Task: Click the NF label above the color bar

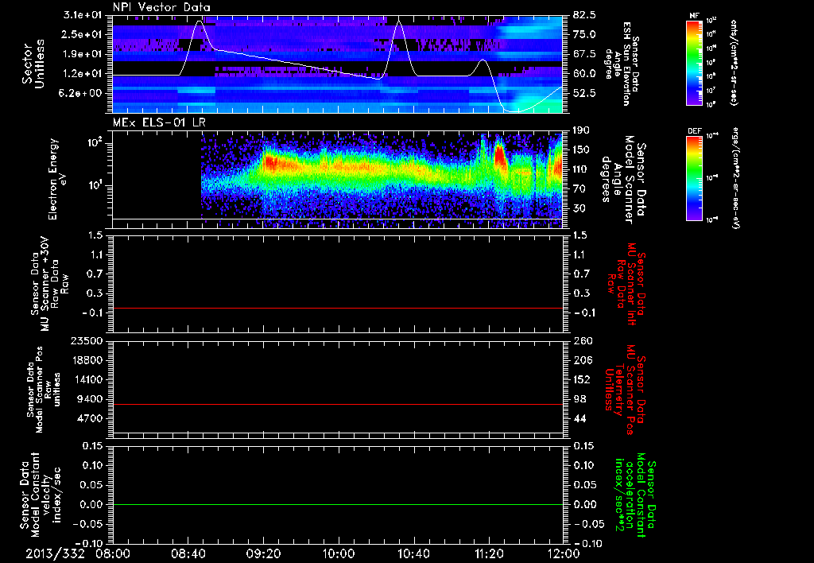Action: pyautogui.click(x=694, y=16)
